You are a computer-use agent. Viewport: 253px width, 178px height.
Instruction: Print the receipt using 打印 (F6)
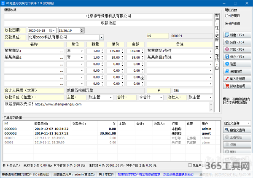(237, 49)
